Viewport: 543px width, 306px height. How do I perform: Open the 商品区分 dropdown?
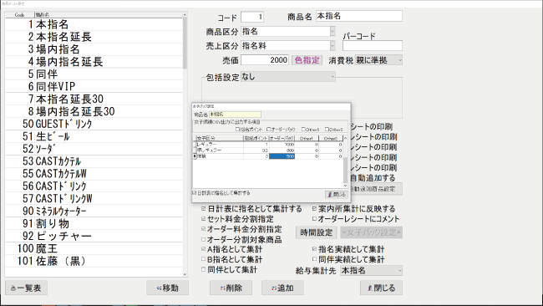(332, 32)
